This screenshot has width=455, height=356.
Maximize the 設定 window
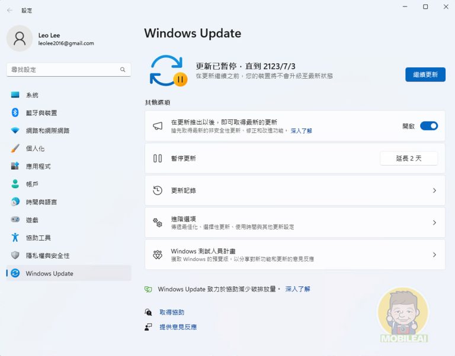click(425, 7)
